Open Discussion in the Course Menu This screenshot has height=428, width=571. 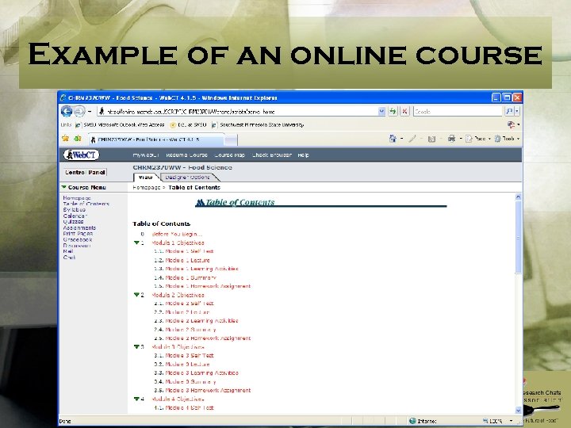click(x=77, y=246)
